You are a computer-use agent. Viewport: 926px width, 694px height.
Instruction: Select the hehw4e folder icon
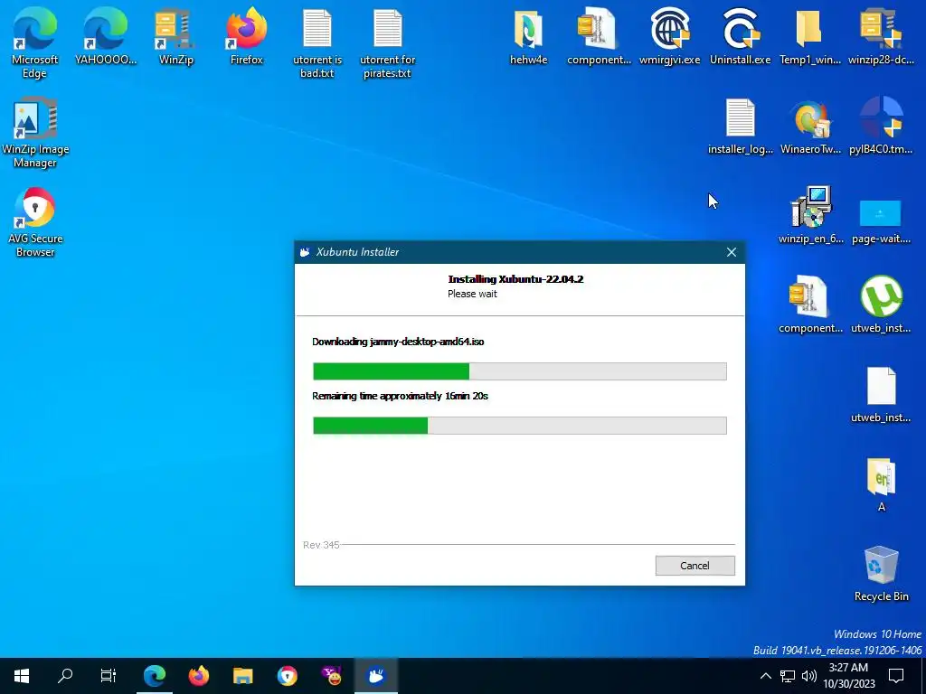tap(528, 36)
